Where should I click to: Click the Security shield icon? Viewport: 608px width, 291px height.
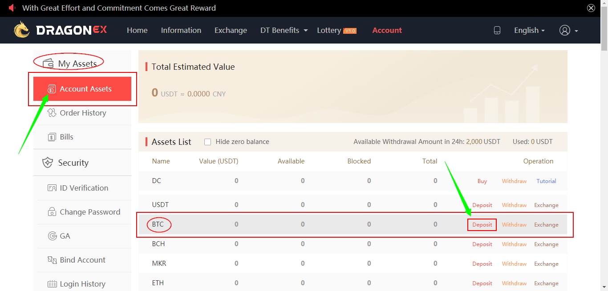pyautogui.click(x=48, y=163)
